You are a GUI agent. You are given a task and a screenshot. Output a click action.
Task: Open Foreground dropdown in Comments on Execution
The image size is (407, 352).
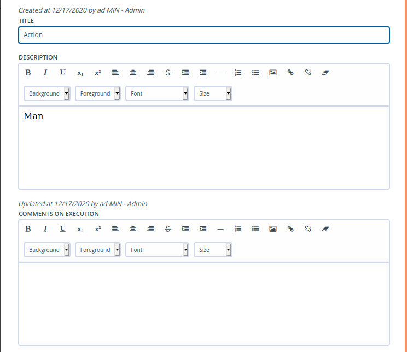coord(98,250)
